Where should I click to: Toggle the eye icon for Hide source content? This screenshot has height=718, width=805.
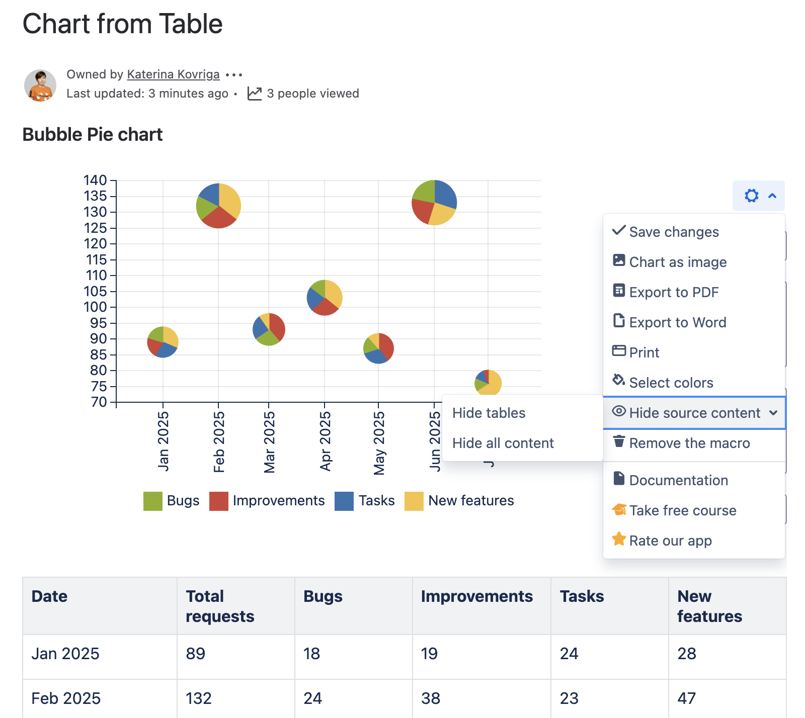(x=619, y=411)
